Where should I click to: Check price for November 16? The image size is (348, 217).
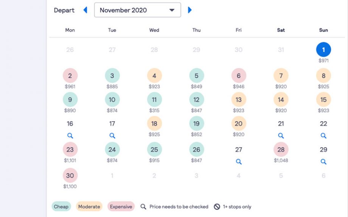coord(70,135)
